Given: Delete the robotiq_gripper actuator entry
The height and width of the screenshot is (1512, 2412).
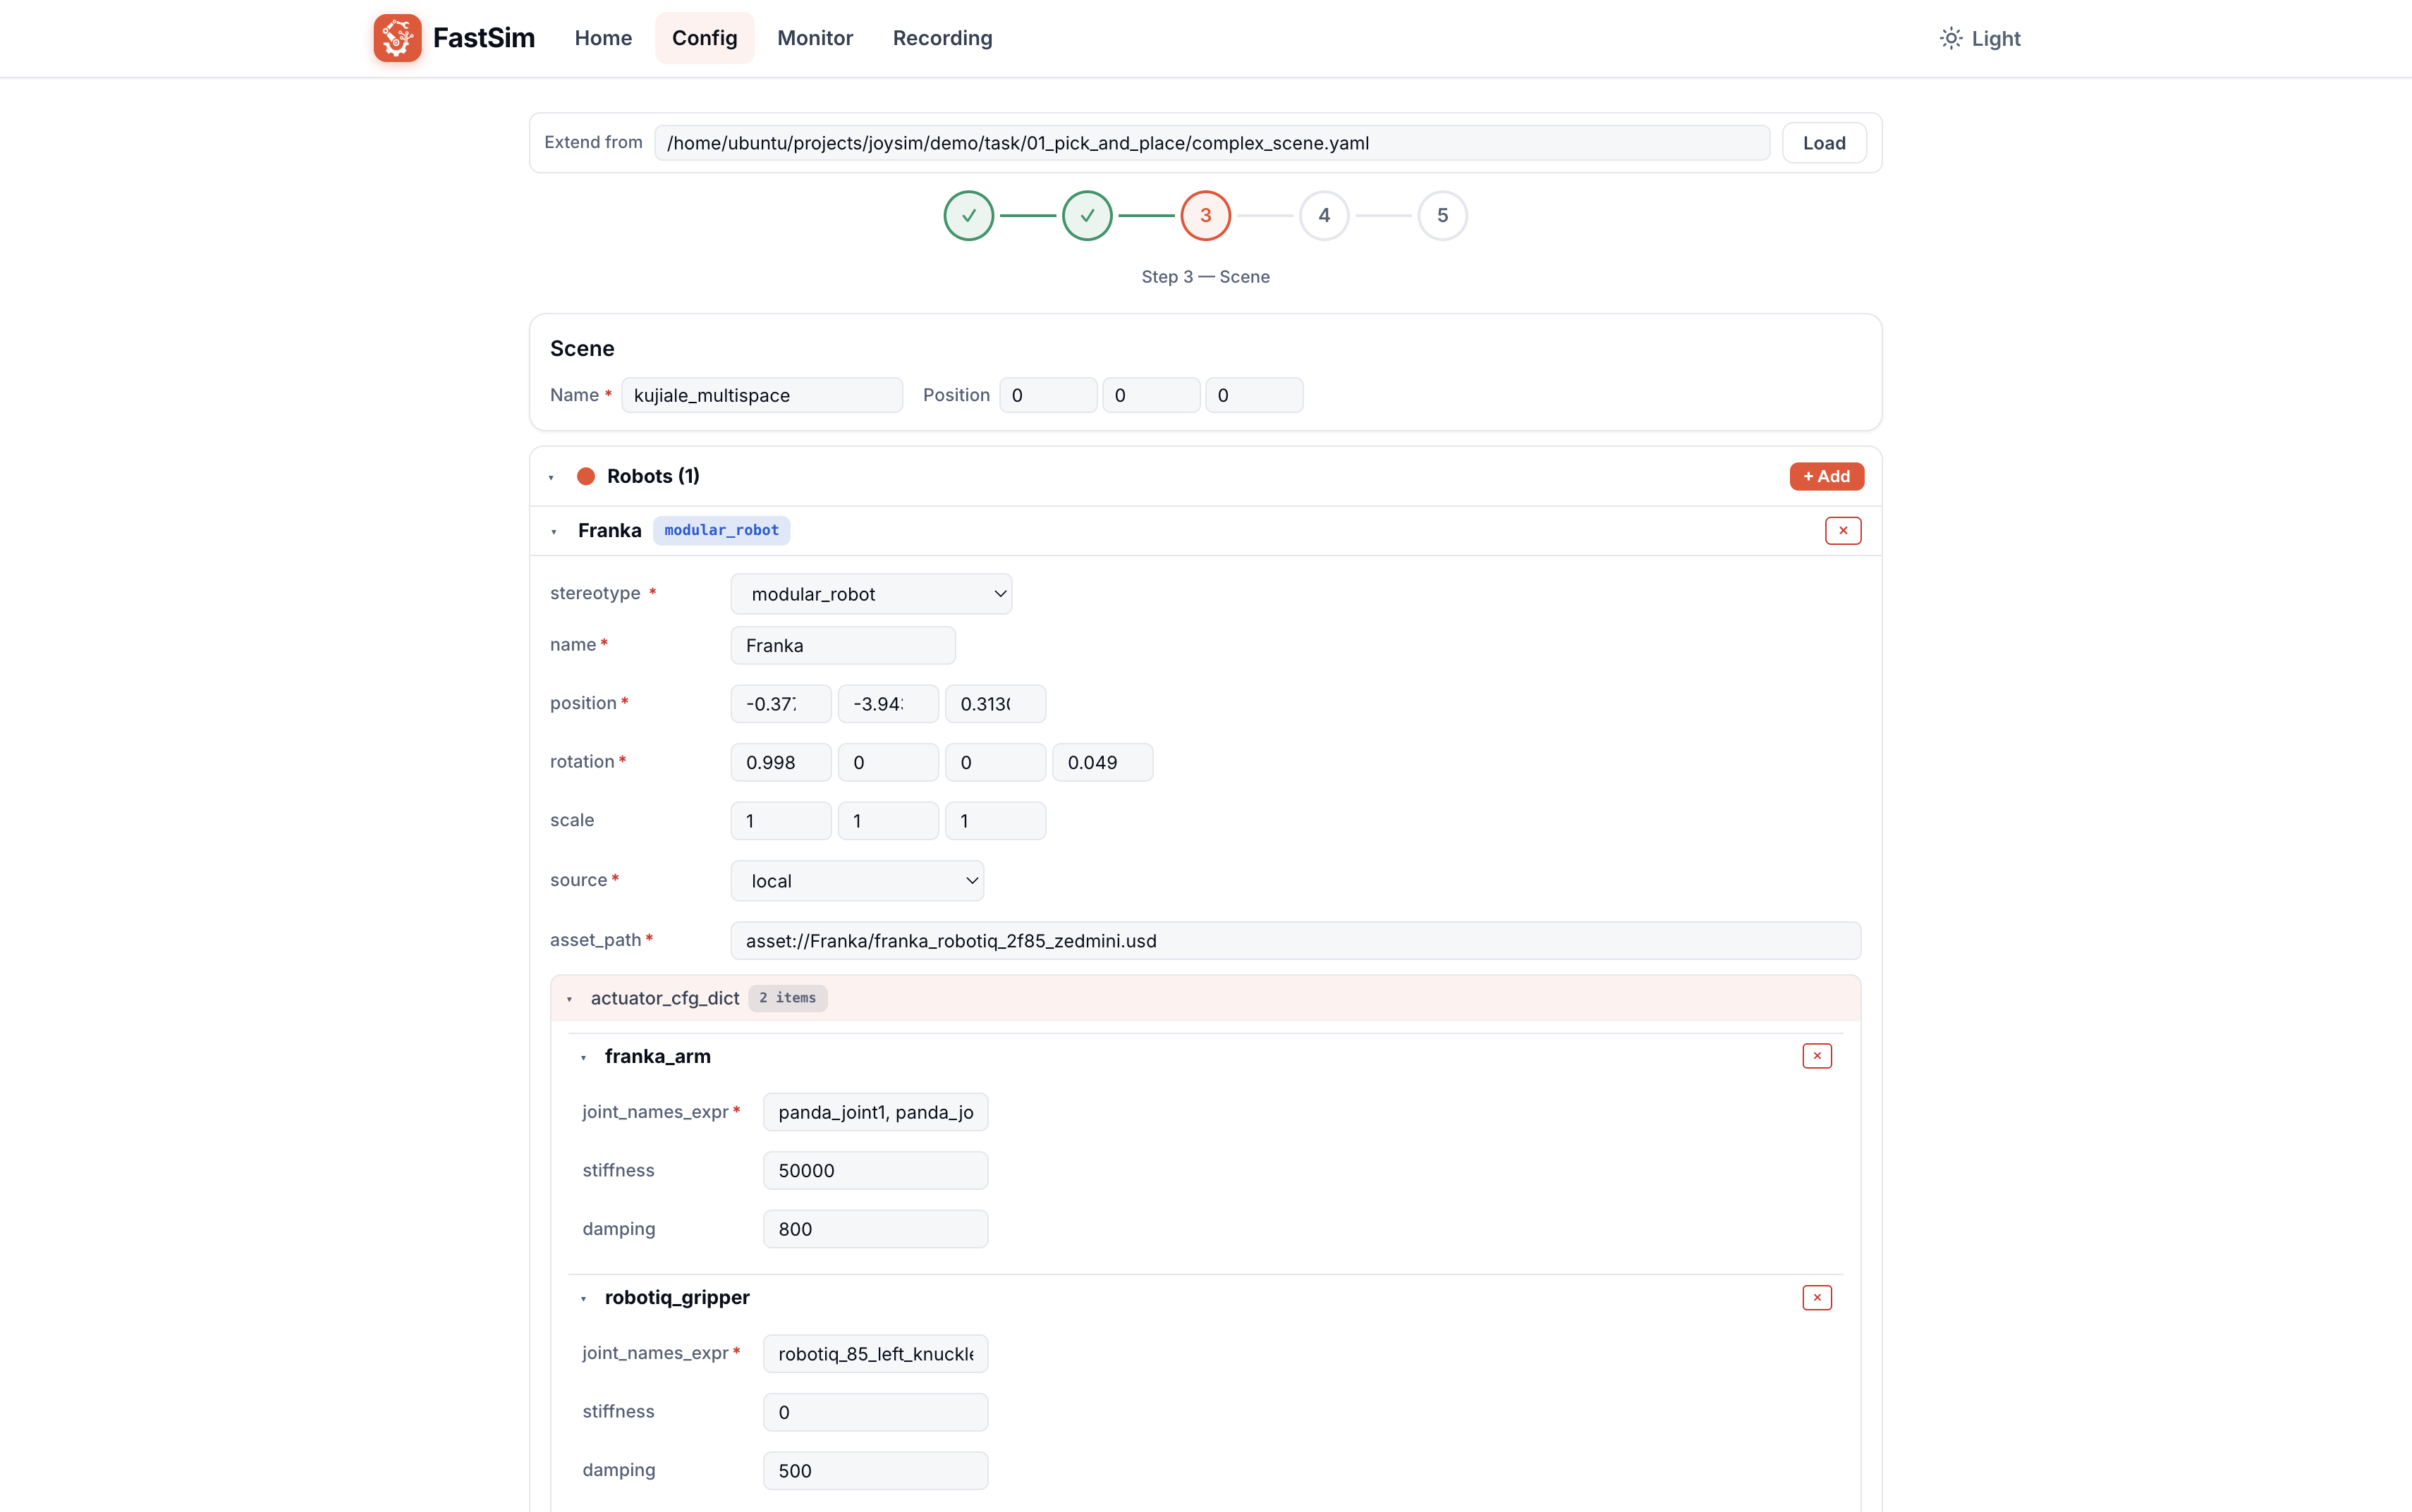Looking at the screenshot, I should (1817, 1297).
